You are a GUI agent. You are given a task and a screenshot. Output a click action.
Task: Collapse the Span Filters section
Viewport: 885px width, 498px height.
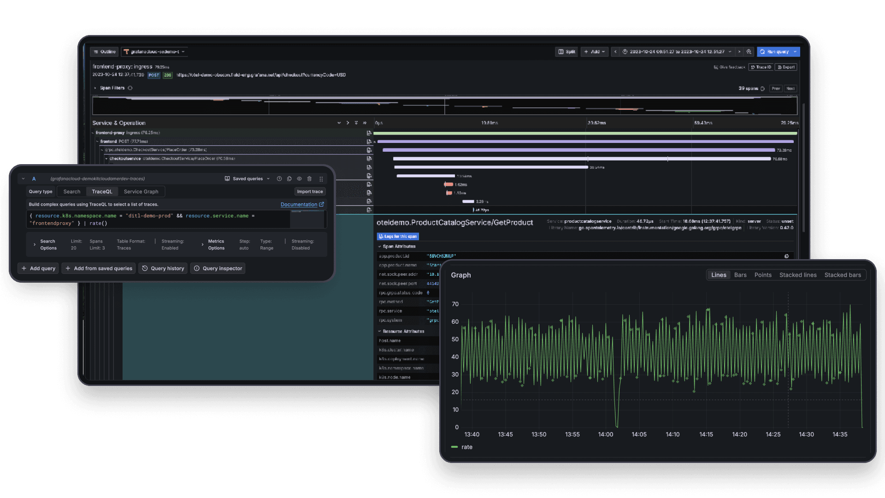tap(95, 88)
